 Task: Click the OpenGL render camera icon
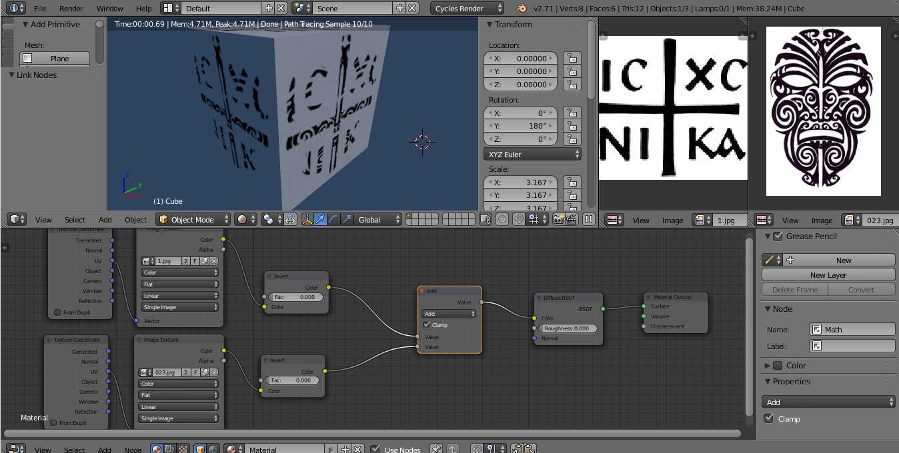[x=558, y=219]
